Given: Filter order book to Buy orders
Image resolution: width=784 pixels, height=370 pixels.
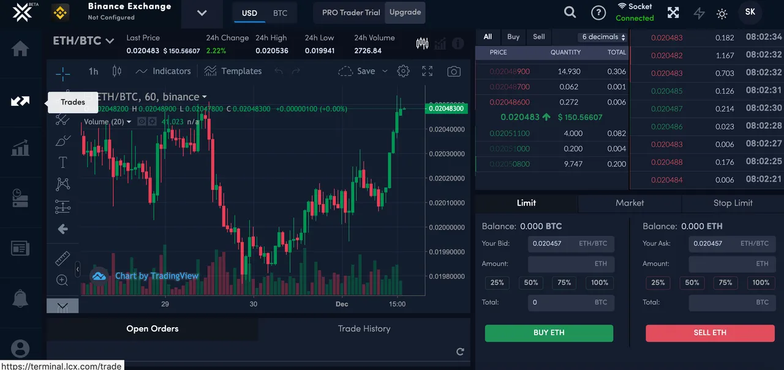Looking at the screenshot, I should click(513, 37).
